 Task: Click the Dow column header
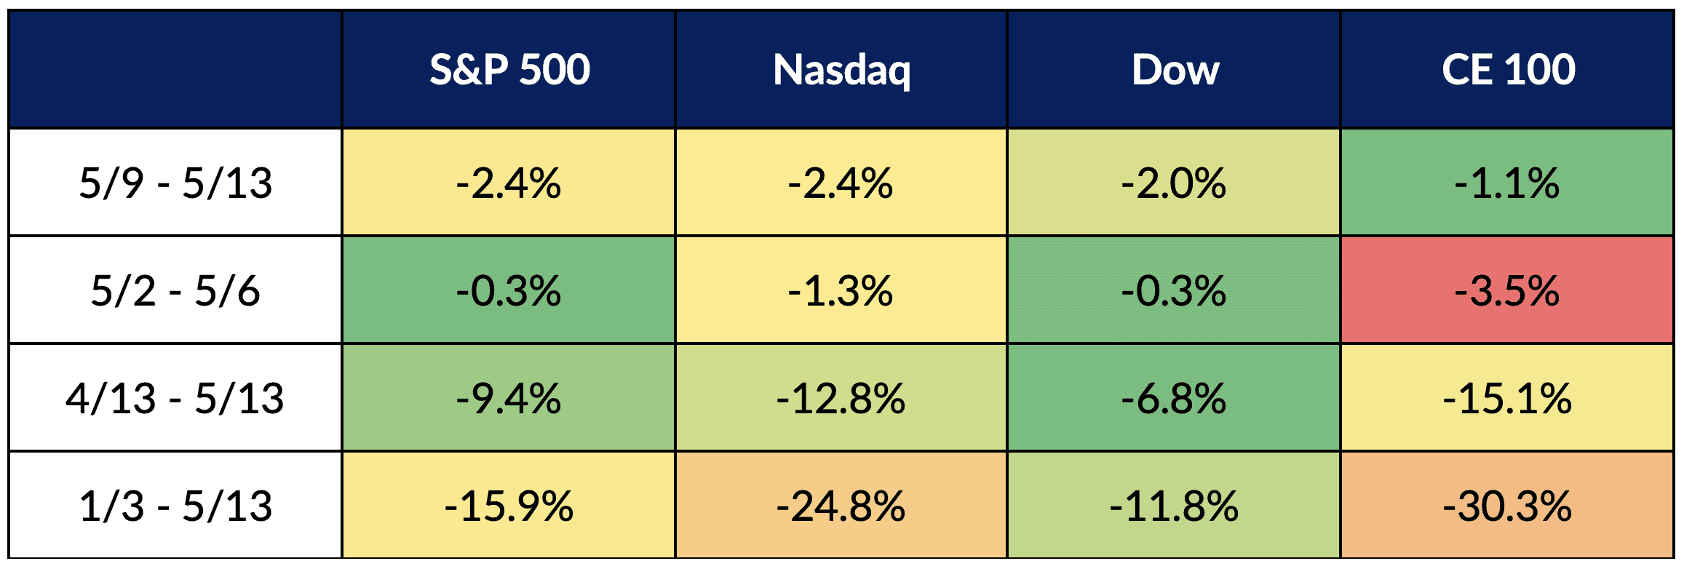click(1175, 70)
